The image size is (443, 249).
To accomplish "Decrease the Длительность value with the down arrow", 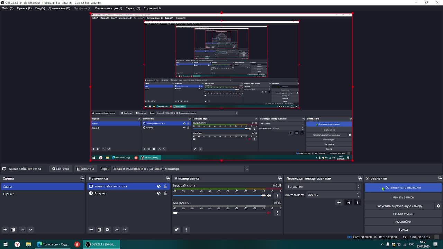I will point(358,196).
